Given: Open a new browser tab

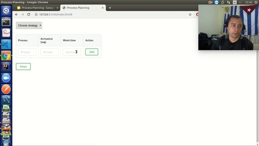Looking at the screenshot, I should (x=110, y=8).
